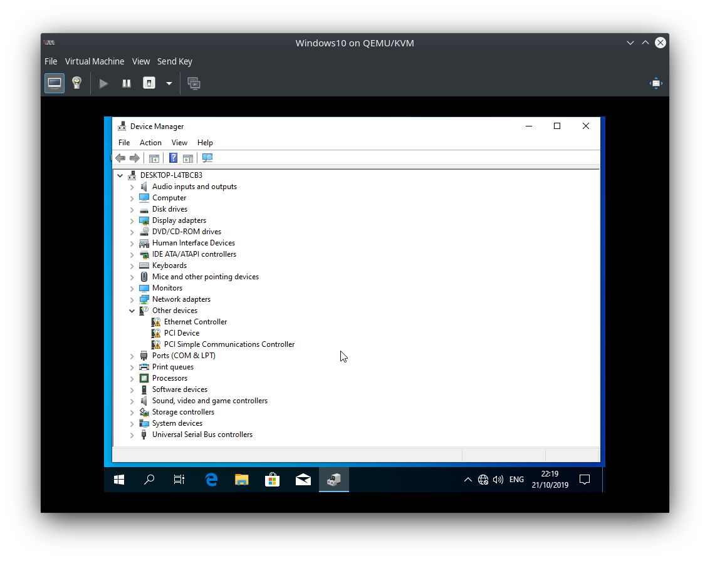710x561 pixels.
Task: Open the Action Center notifications icon
Action: (585, 480)
